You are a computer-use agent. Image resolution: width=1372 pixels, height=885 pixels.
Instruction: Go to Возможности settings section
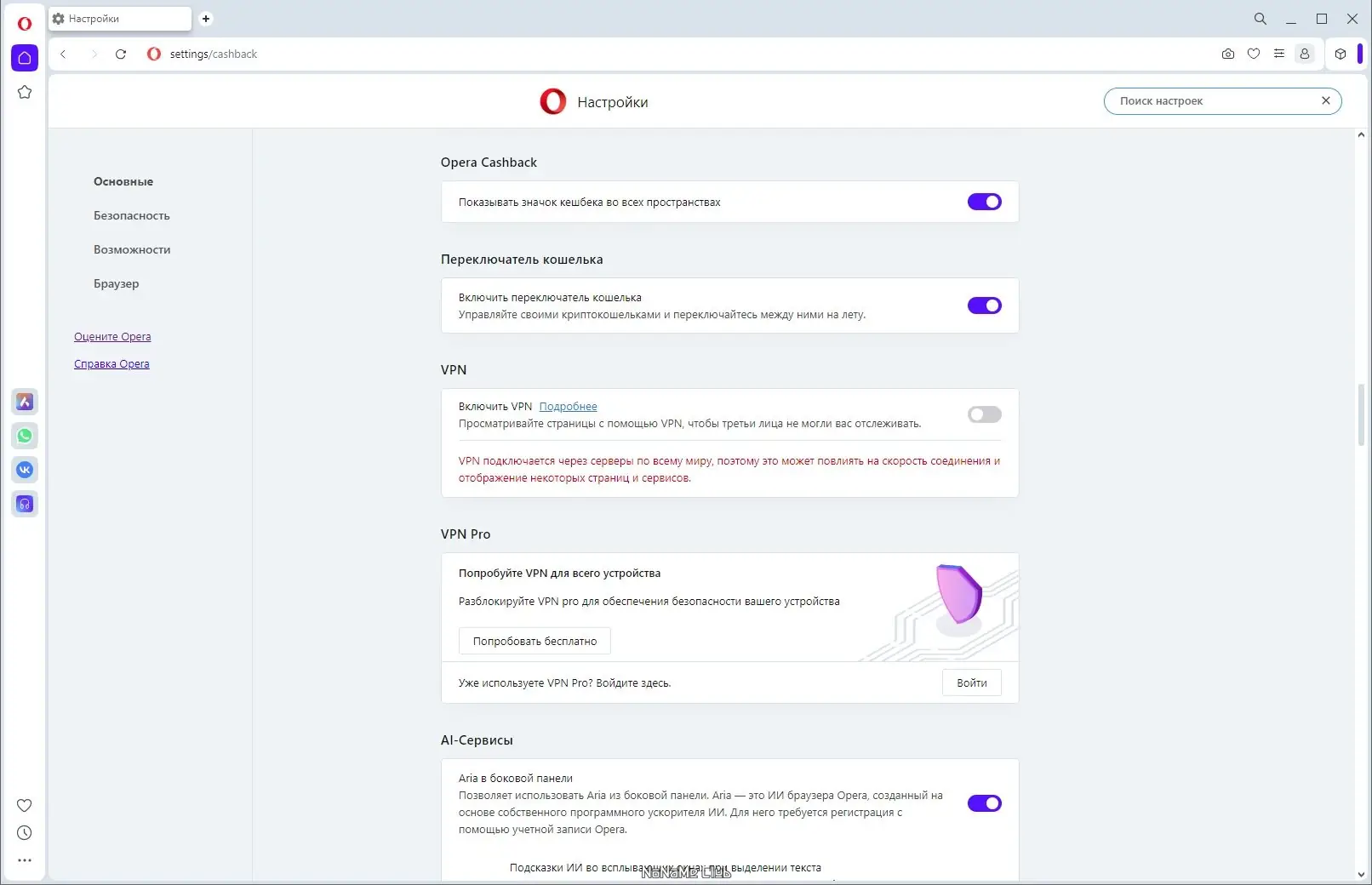[132, 249]
